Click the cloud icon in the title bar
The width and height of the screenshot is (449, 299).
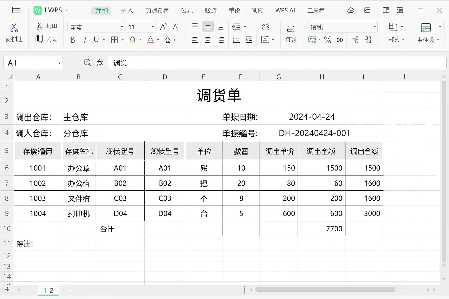[350, 11]
